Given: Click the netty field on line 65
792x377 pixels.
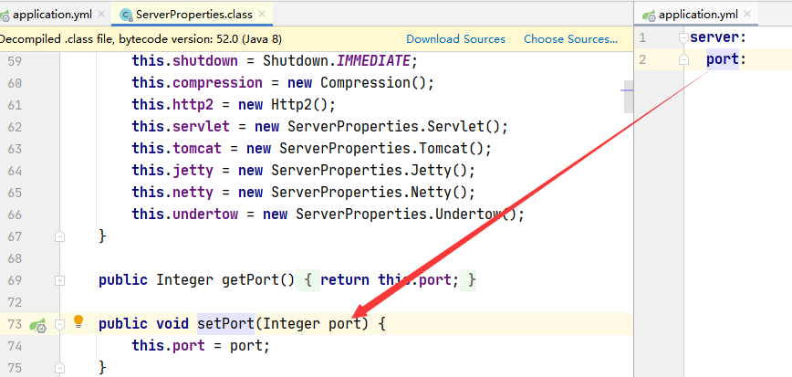Looking at the screenshot, I should tap(193, 193).
